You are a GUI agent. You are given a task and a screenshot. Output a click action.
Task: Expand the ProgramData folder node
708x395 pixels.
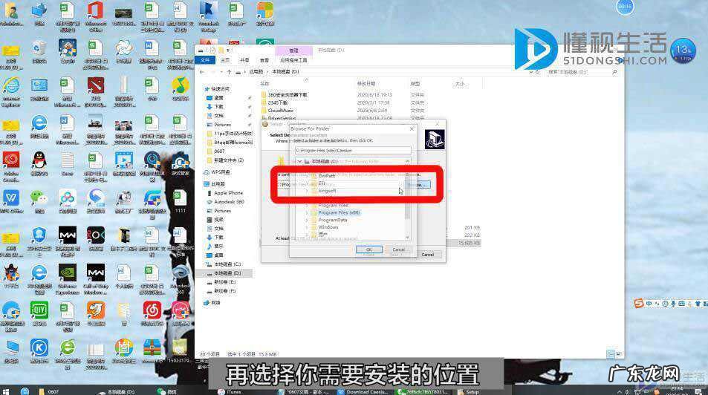tap(307, 220)
